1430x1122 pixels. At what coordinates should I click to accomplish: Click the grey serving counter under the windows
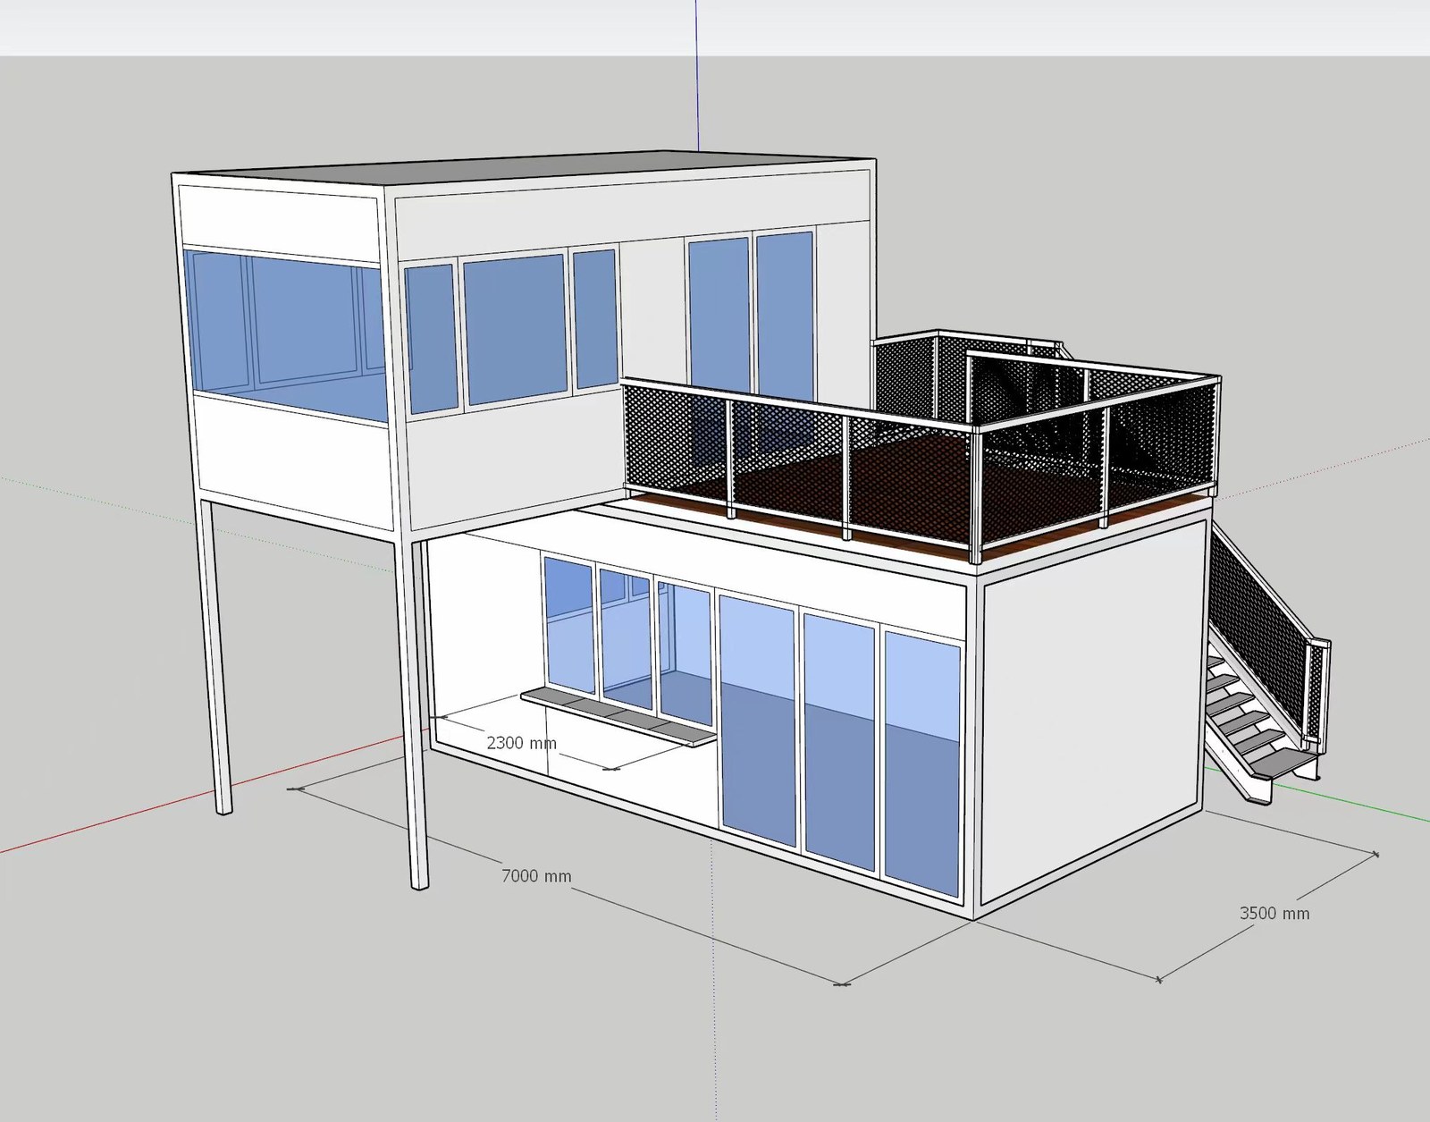tap(618, 717)
